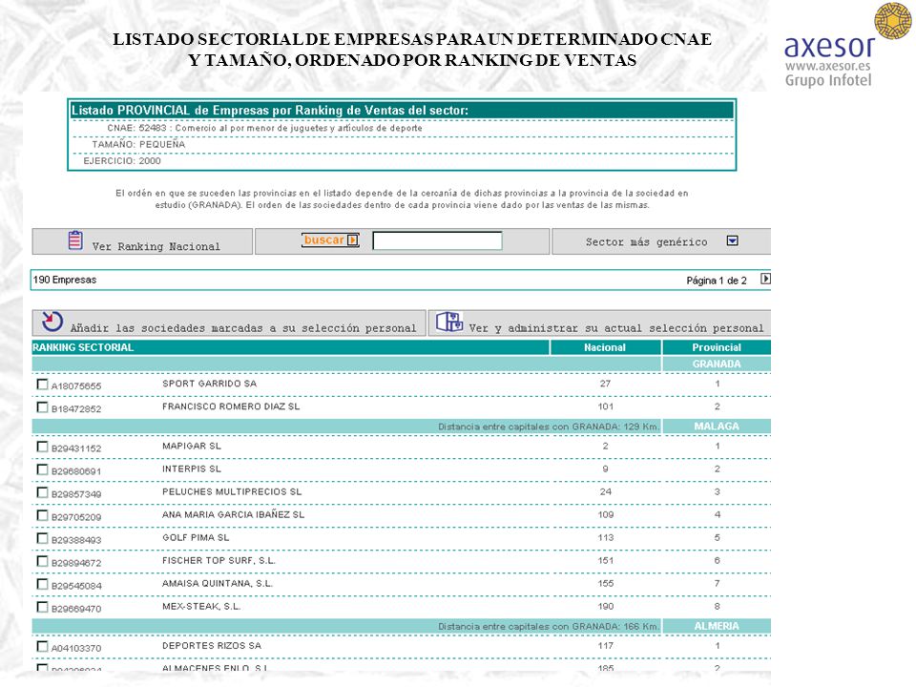Open MAPIGAR SL entry
The image size is (916, 687).
(192, 447)
